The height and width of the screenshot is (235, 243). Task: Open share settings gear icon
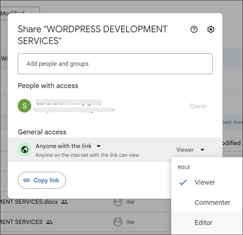[x=211, y=29]
